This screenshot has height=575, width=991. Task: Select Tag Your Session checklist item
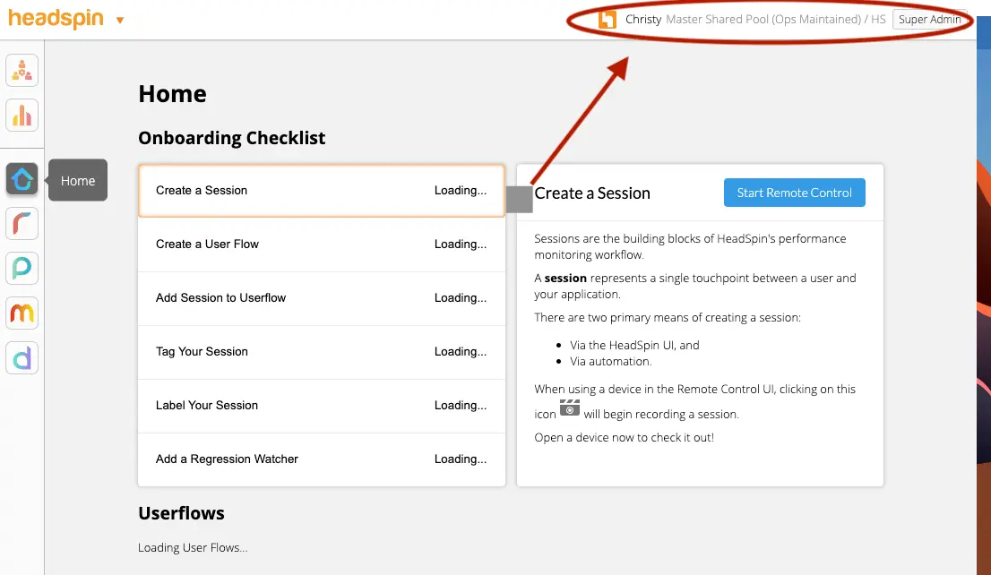(322, 352)
